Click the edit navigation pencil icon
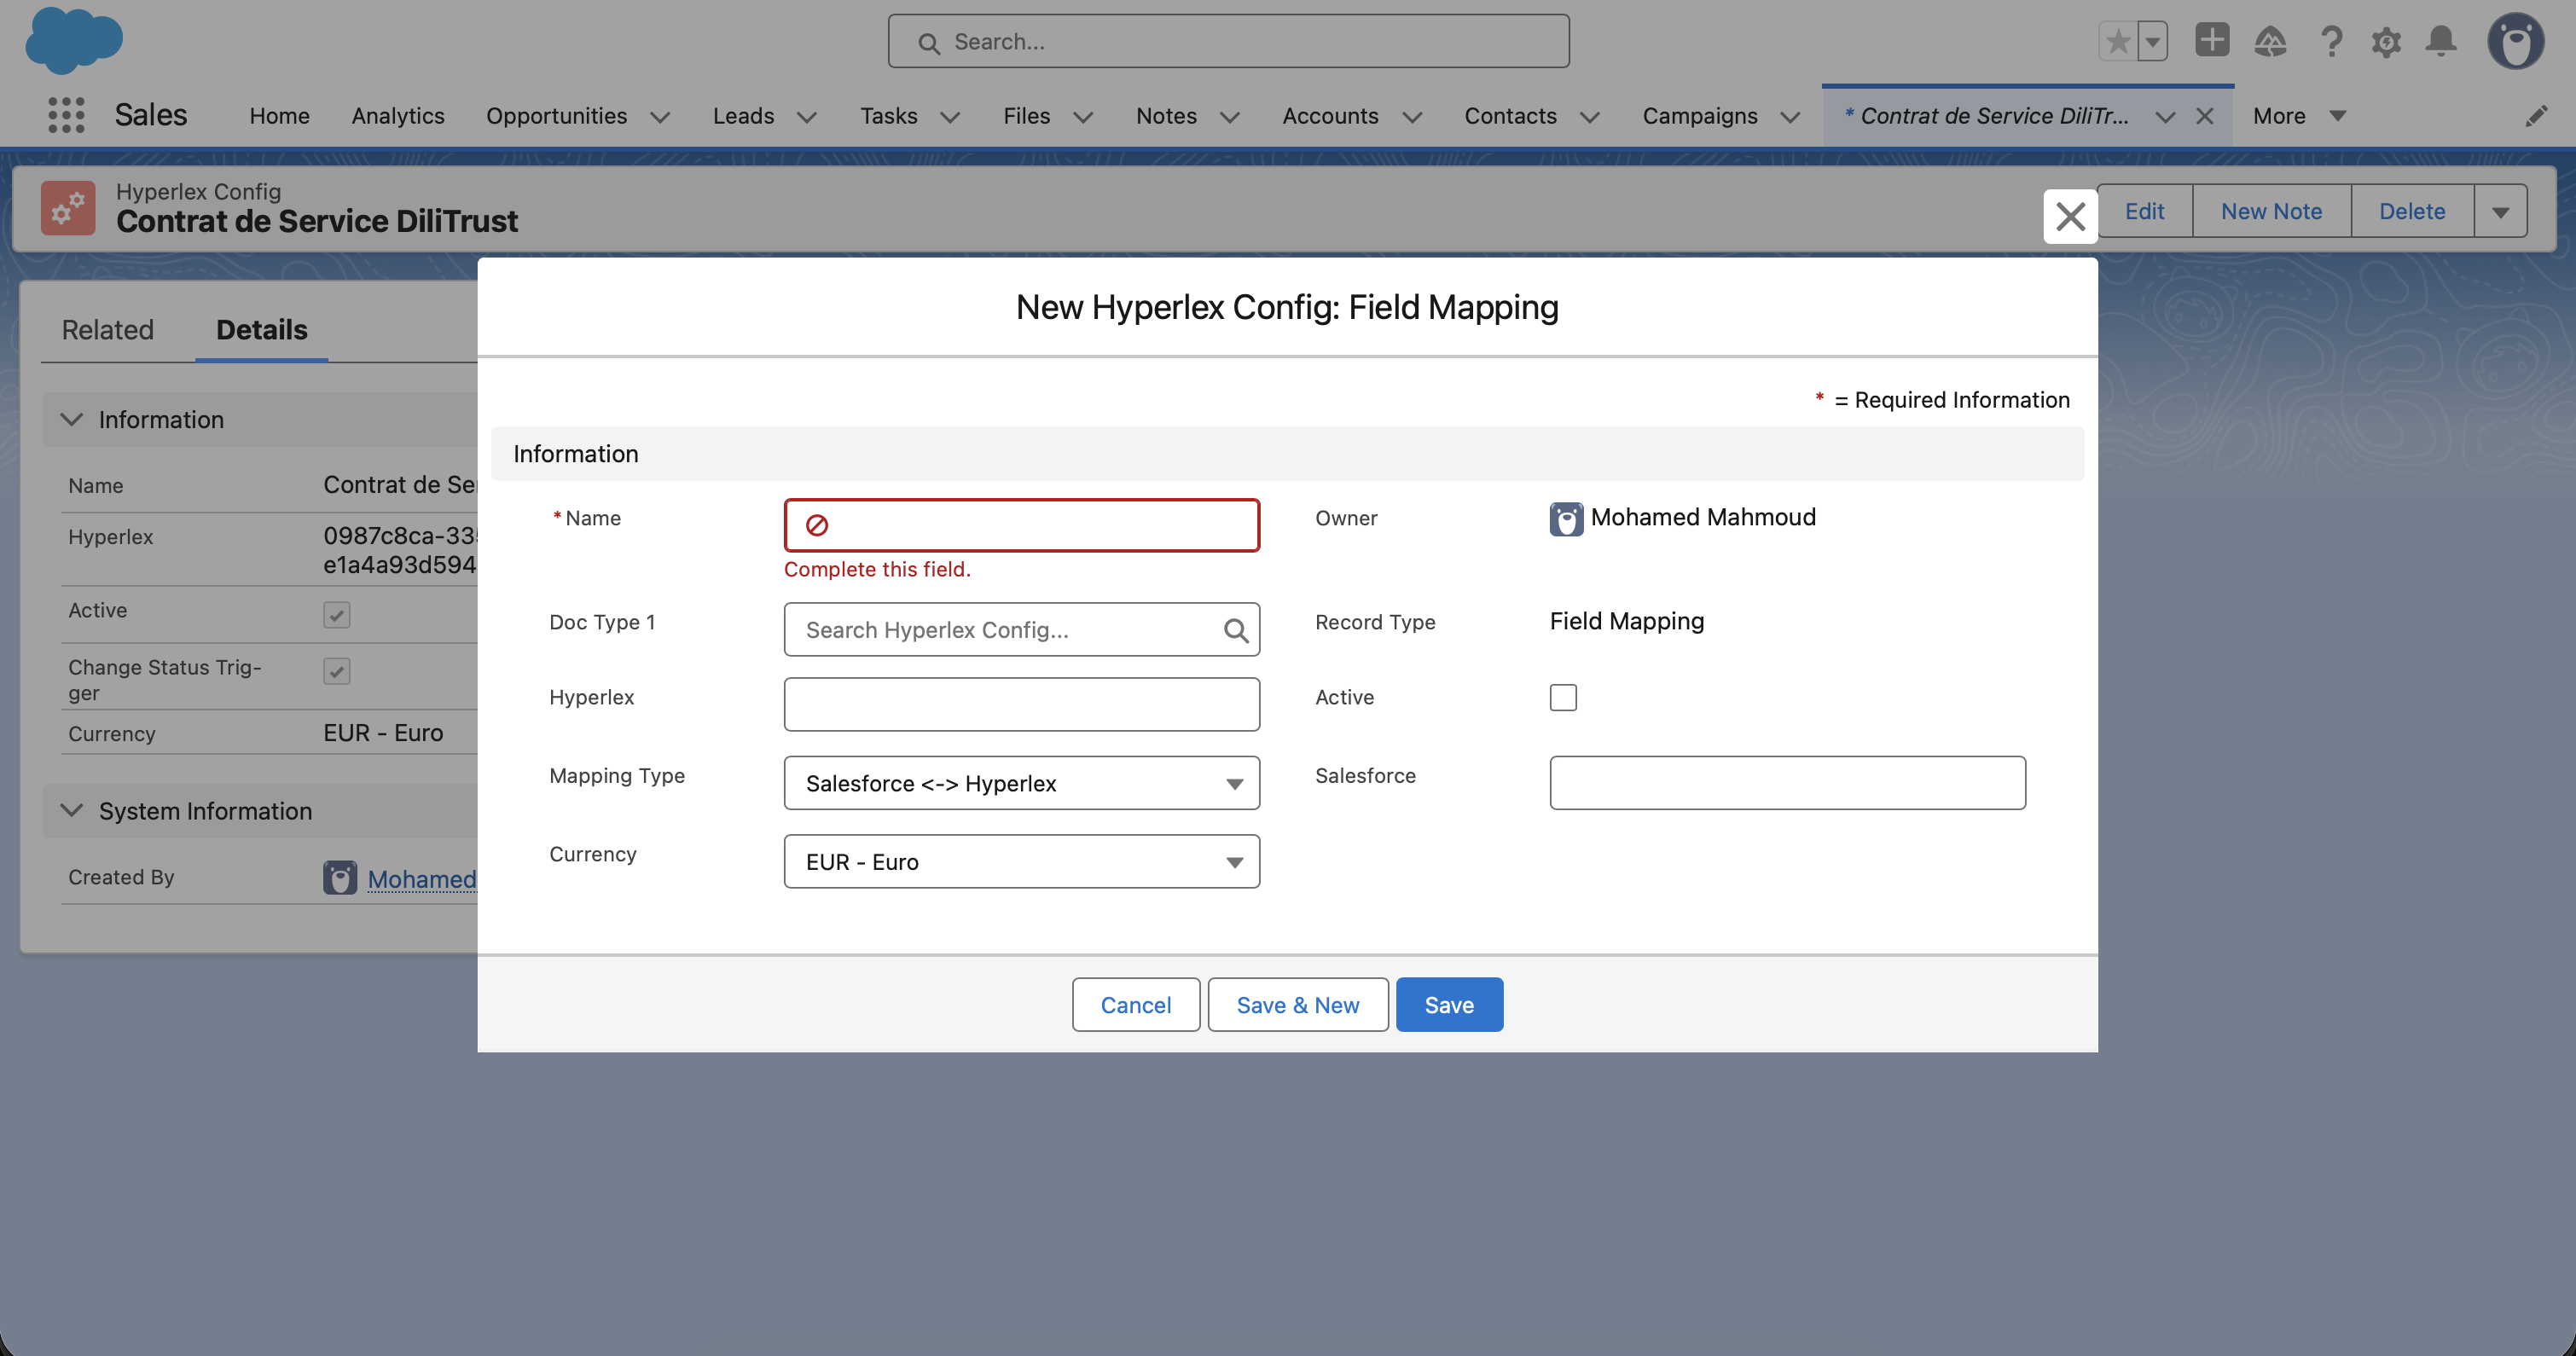The width and height of the screenshot is (2576, 1356). [2535, 116]
